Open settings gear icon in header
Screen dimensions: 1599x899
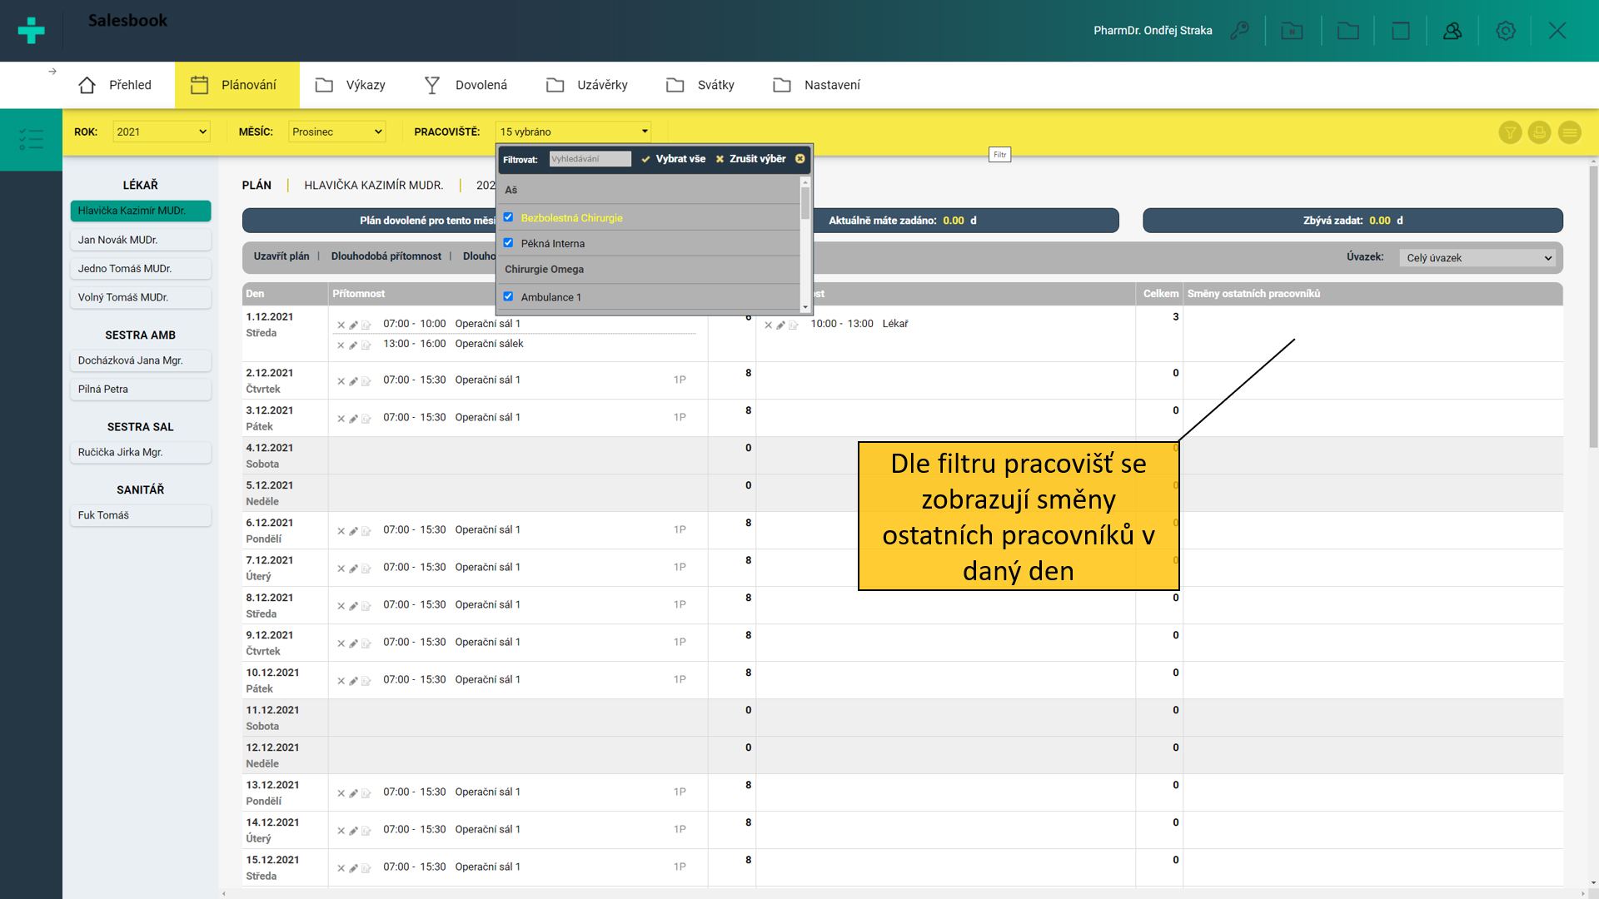[x=1505, y=31]
